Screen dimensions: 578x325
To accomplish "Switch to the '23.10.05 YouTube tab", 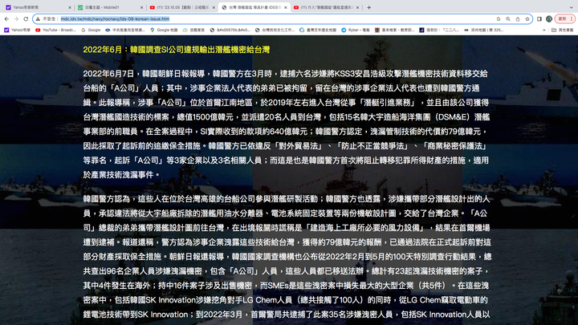I will pyautogui.click(x=181, y=7).
